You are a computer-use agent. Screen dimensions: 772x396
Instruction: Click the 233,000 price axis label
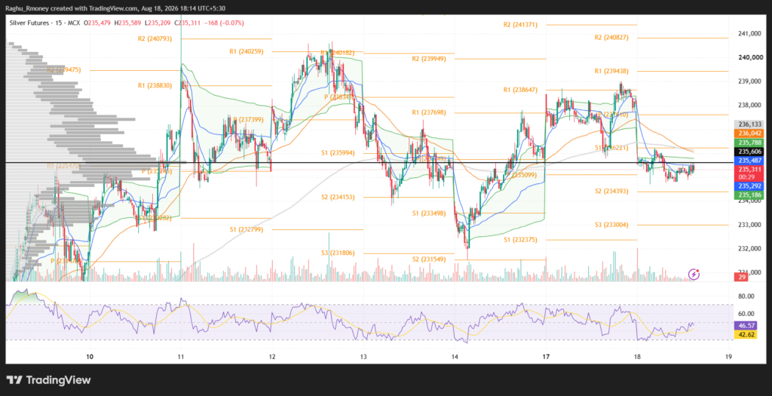[750, 225]
